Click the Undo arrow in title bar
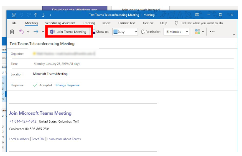Screen dimensions: 242x156 21,15
